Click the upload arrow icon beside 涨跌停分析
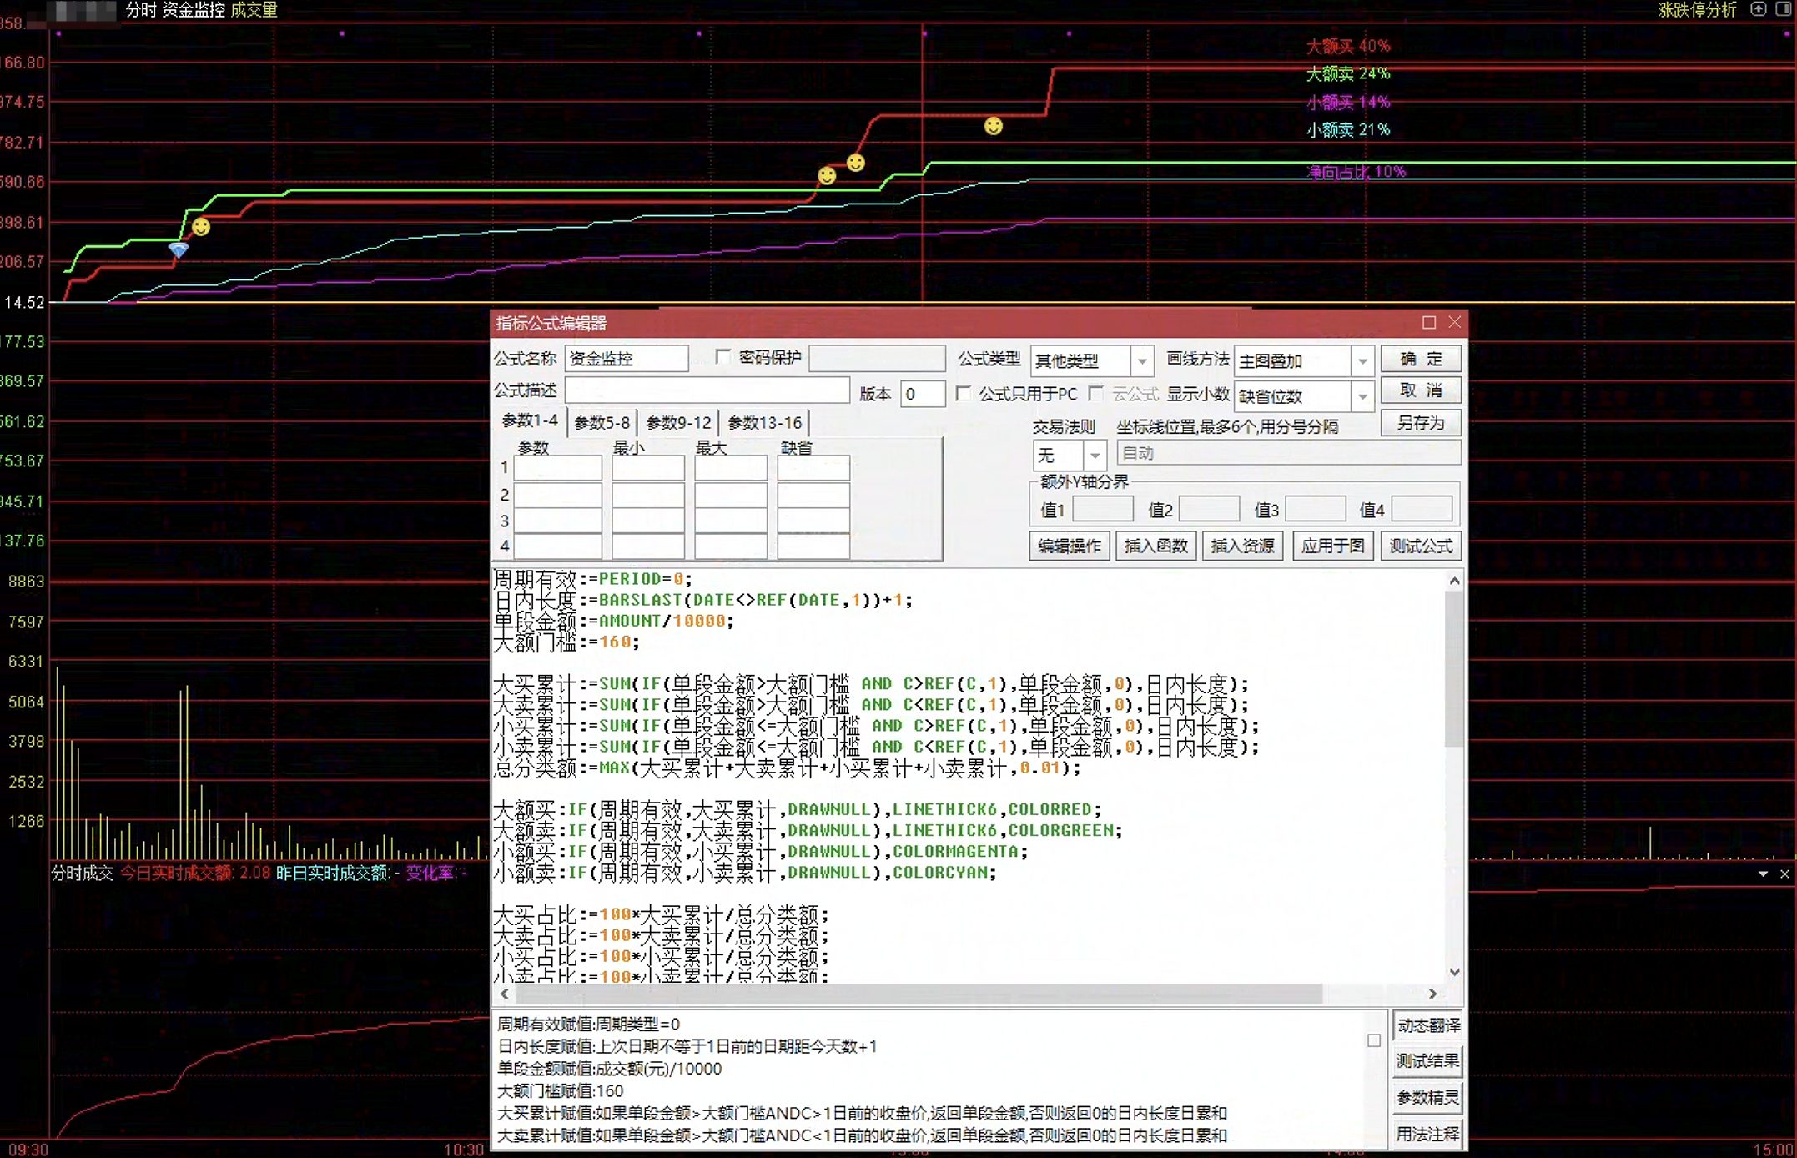This screenshot has width=1797, height=1158. [x=1758, y=9]
